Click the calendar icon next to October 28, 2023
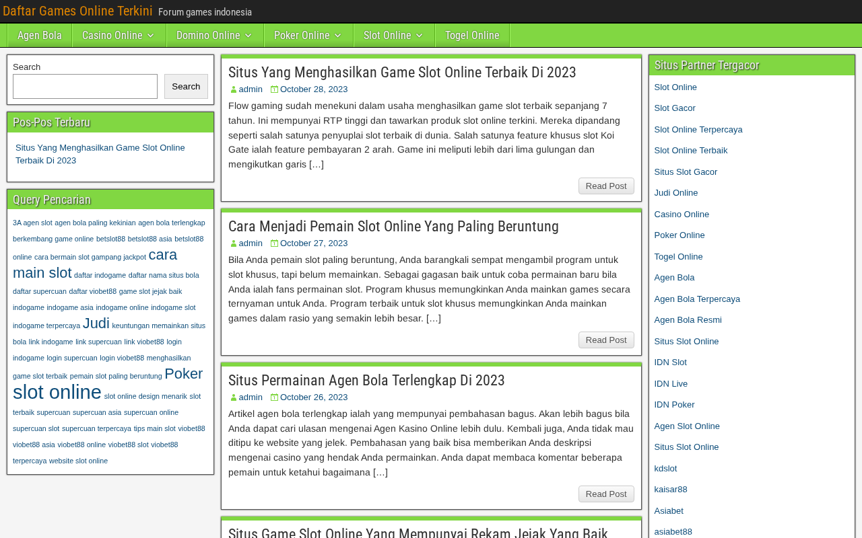The width and height of the screenshot is (862, 538). (274, 89)
